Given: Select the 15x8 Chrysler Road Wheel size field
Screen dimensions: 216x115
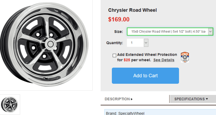Looking at the screenshot, I should click(170, 32).
